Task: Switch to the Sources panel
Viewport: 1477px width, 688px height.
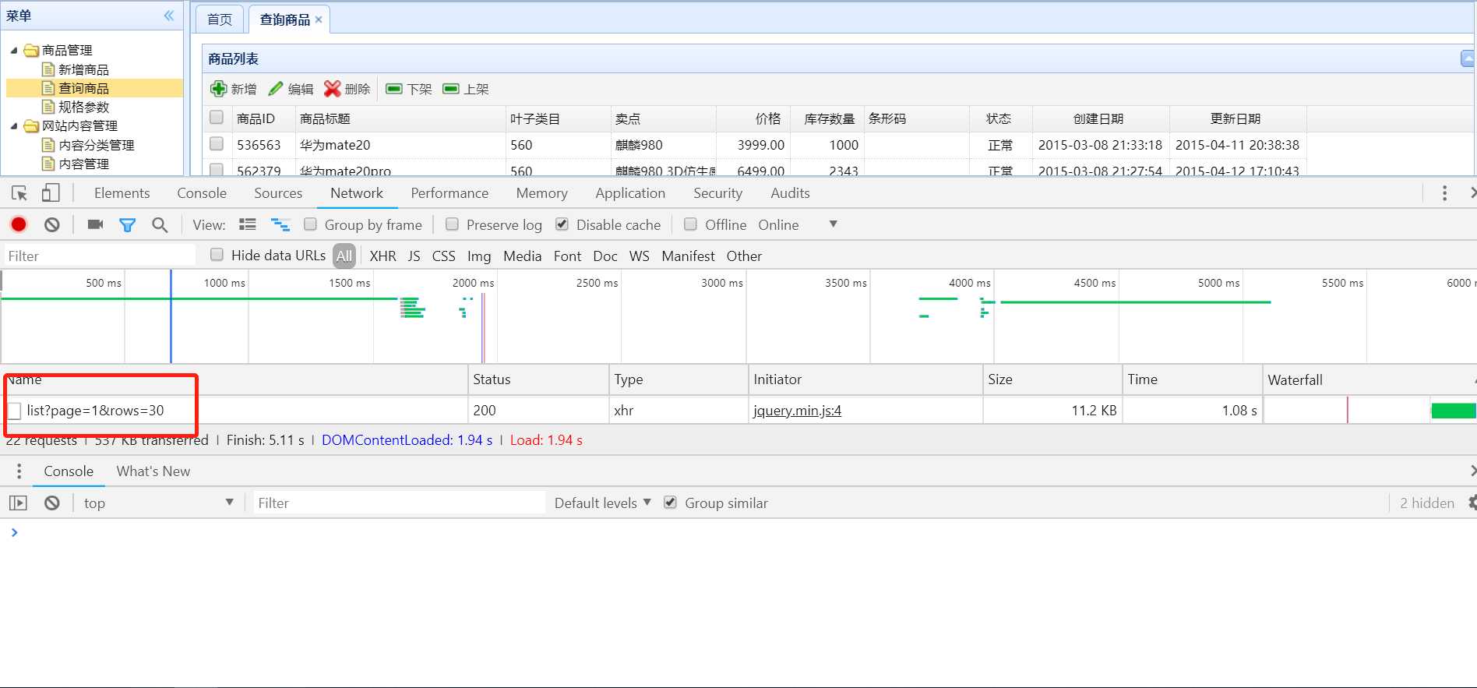Action: click(278, 193)
